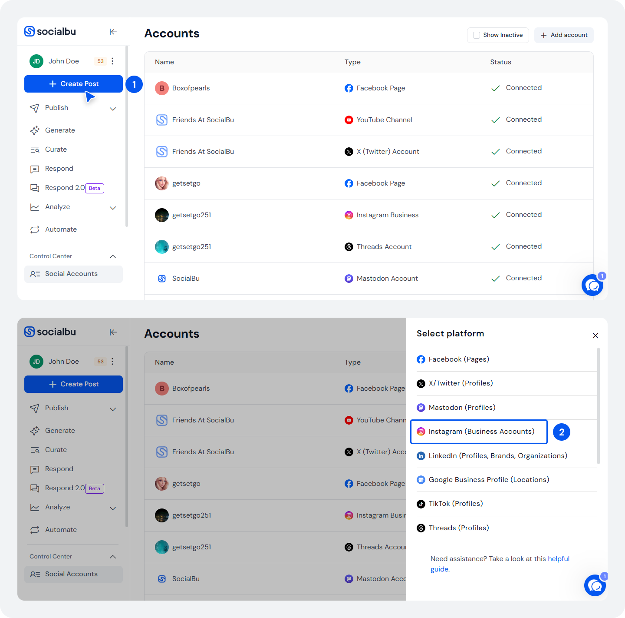The width and height of the screenshot is (625, 618).
Task: Open the three-dot menu beside John Doe, dimmed lower screenshot
Action: (x=112, y=362)
